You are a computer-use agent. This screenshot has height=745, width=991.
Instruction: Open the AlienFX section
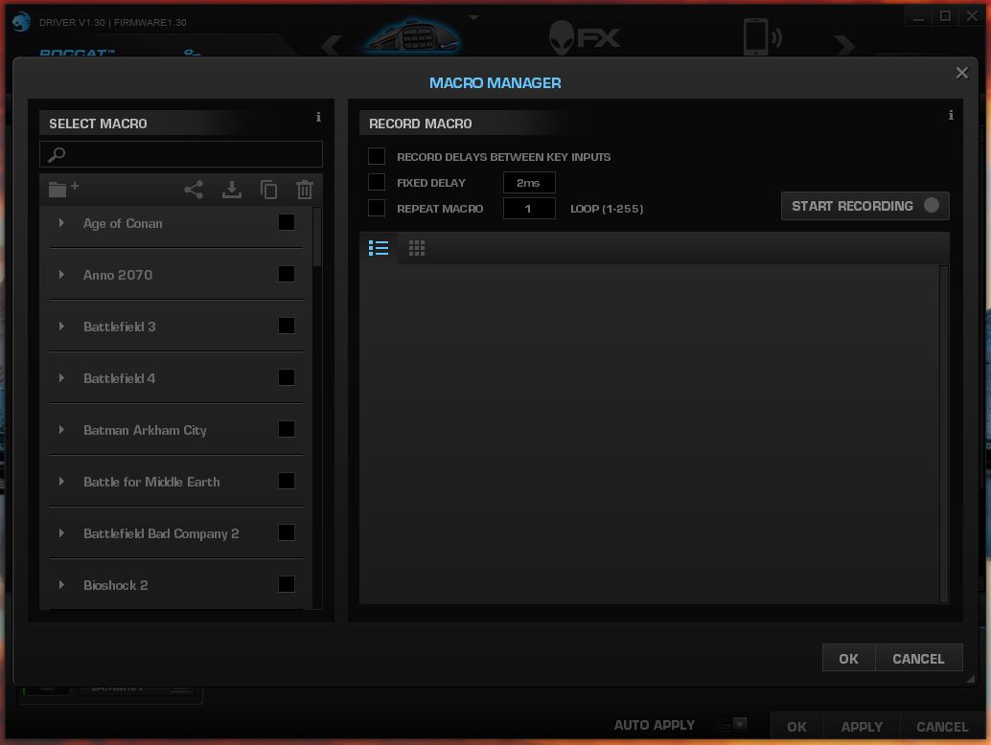(583, 36)
